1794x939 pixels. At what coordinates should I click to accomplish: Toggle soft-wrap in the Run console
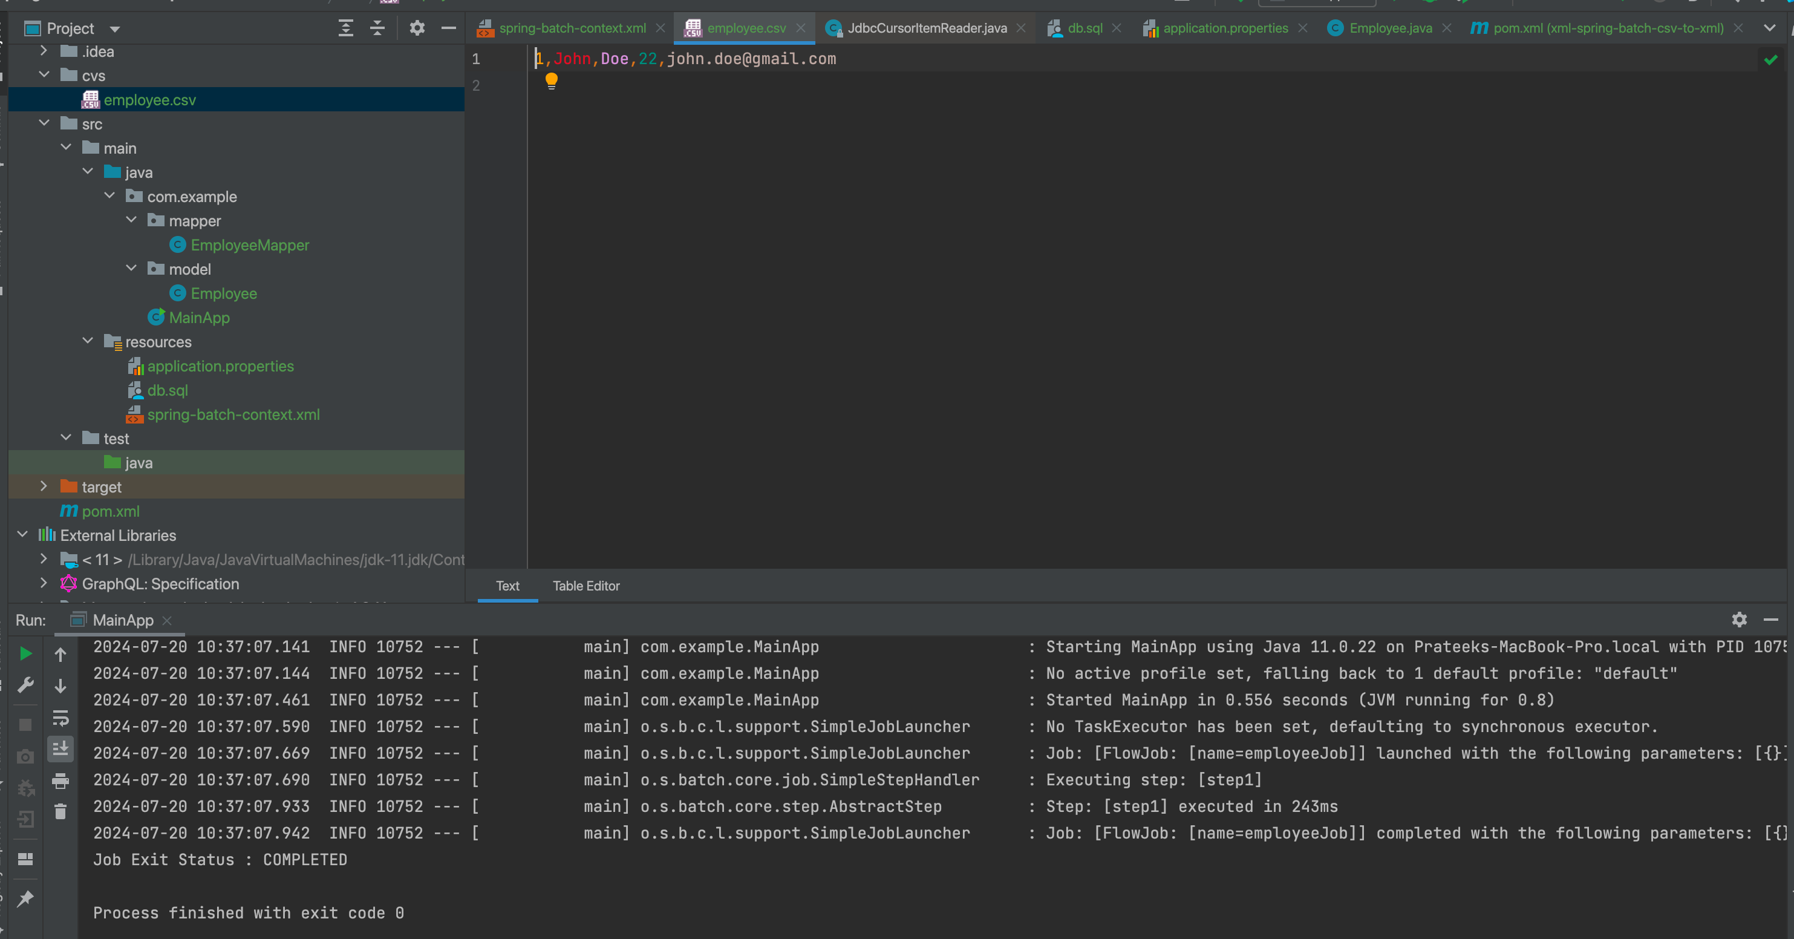tap(60, 718)
